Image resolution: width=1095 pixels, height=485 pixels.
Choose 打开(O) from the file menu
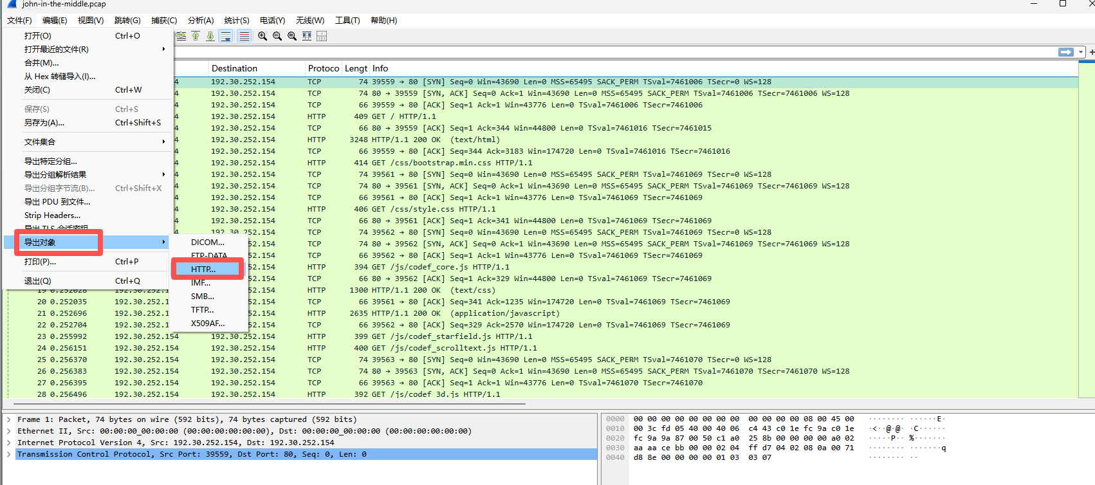(x=87, y=36)
